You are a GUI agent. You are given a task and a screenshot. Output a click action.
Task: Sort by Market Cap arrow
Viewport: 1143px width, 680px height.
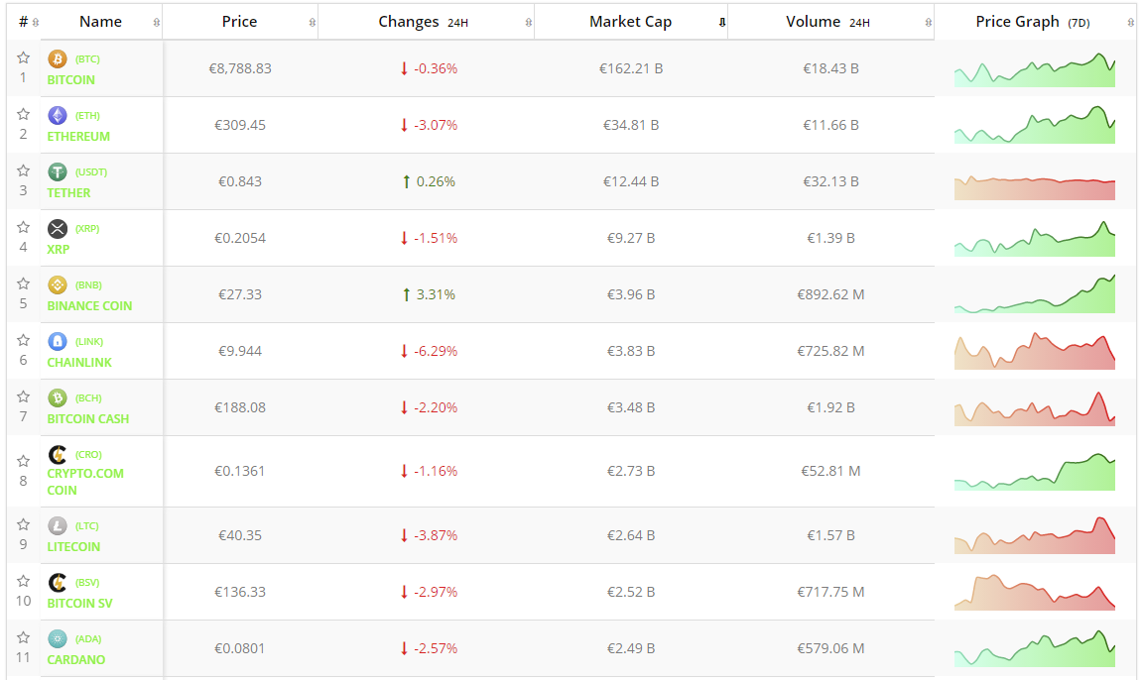pyautogui.click(x=721, y=22)
